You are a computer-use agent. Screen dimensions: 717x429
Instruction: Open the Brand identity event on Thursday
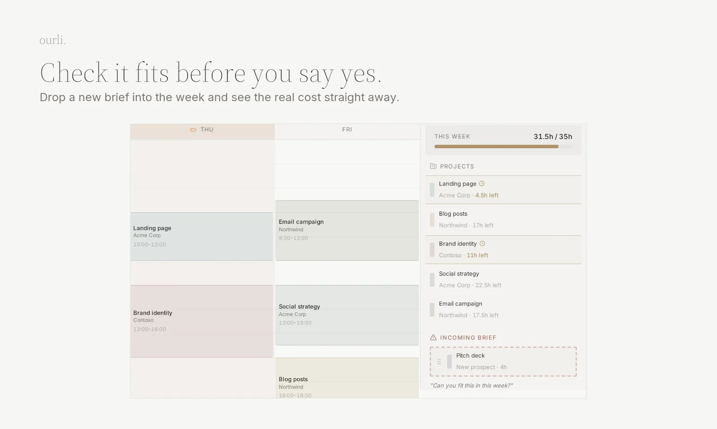(202, 321)
